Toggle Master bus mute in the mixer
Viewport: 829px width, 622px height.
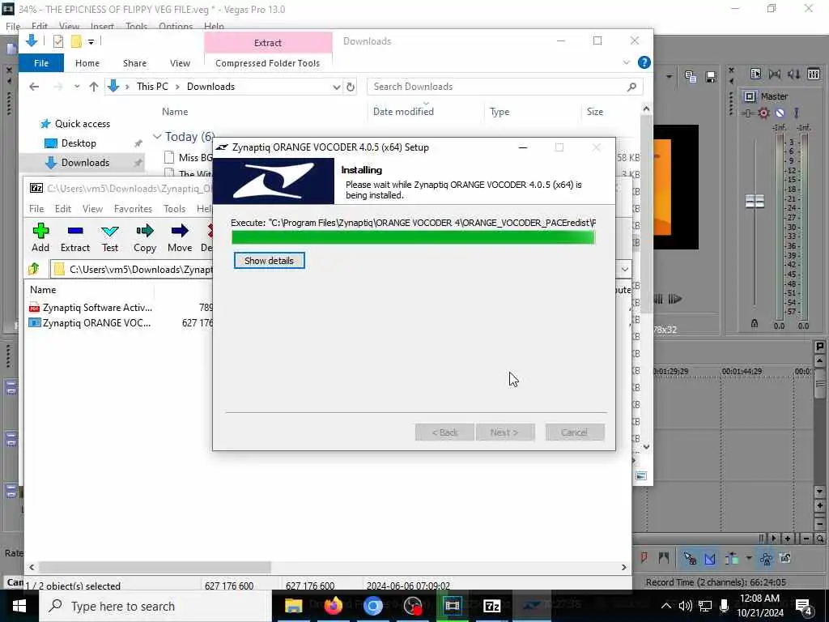click(780, 113)
